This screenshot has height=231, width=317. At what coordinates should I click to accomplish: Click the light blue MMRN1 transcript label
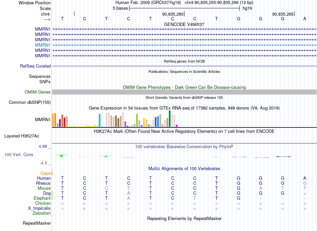[x=43, y=45]
